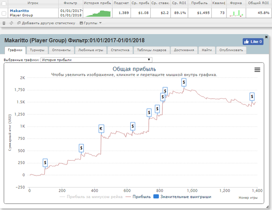
Task: Close the Makaritto details panel
Action: [x=266, y=37]
